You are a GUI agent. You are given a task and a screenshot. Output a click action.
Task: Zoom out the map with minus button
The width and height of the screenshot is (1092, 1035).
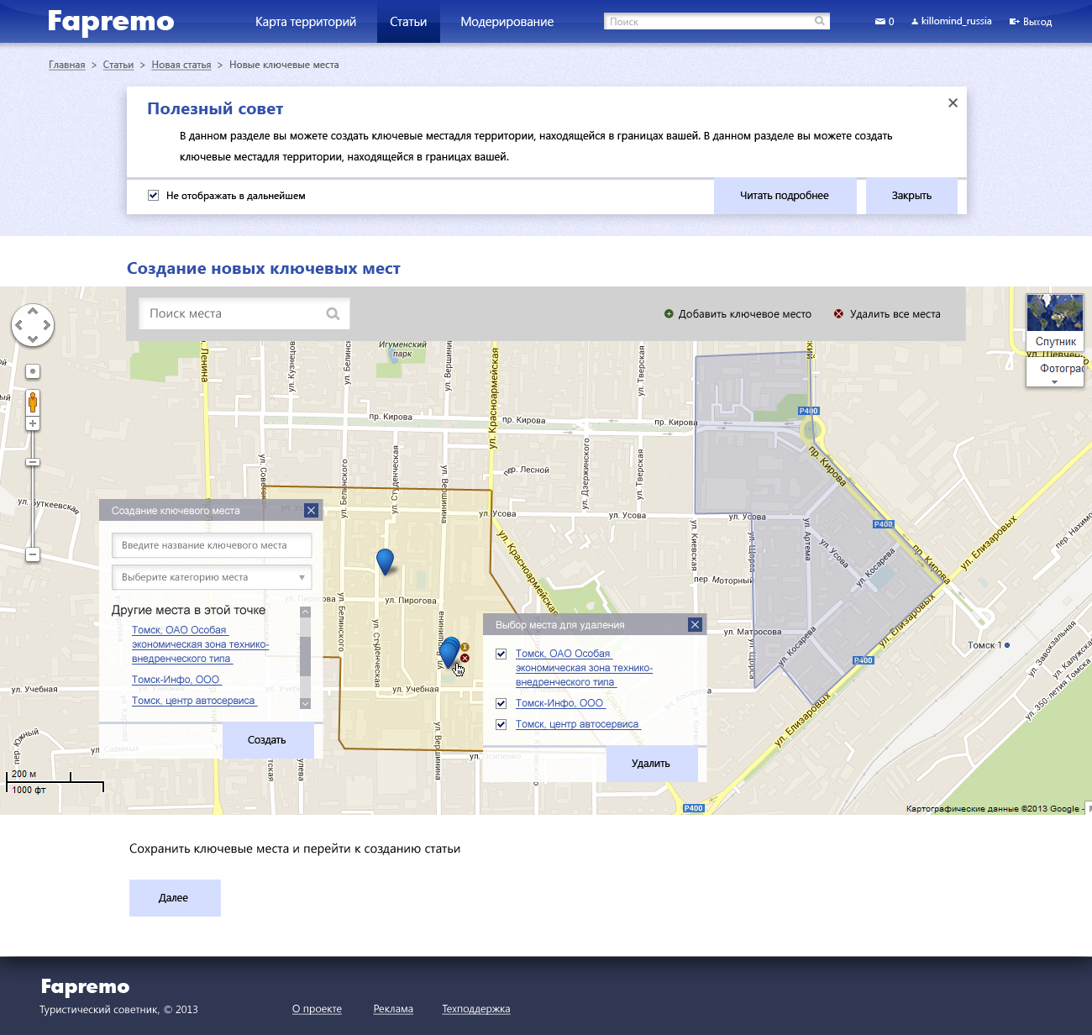pyautogui.click(x=33, y=554)
